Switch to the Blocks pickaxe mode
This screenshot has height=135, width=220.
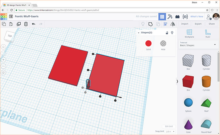pos(170,16)
